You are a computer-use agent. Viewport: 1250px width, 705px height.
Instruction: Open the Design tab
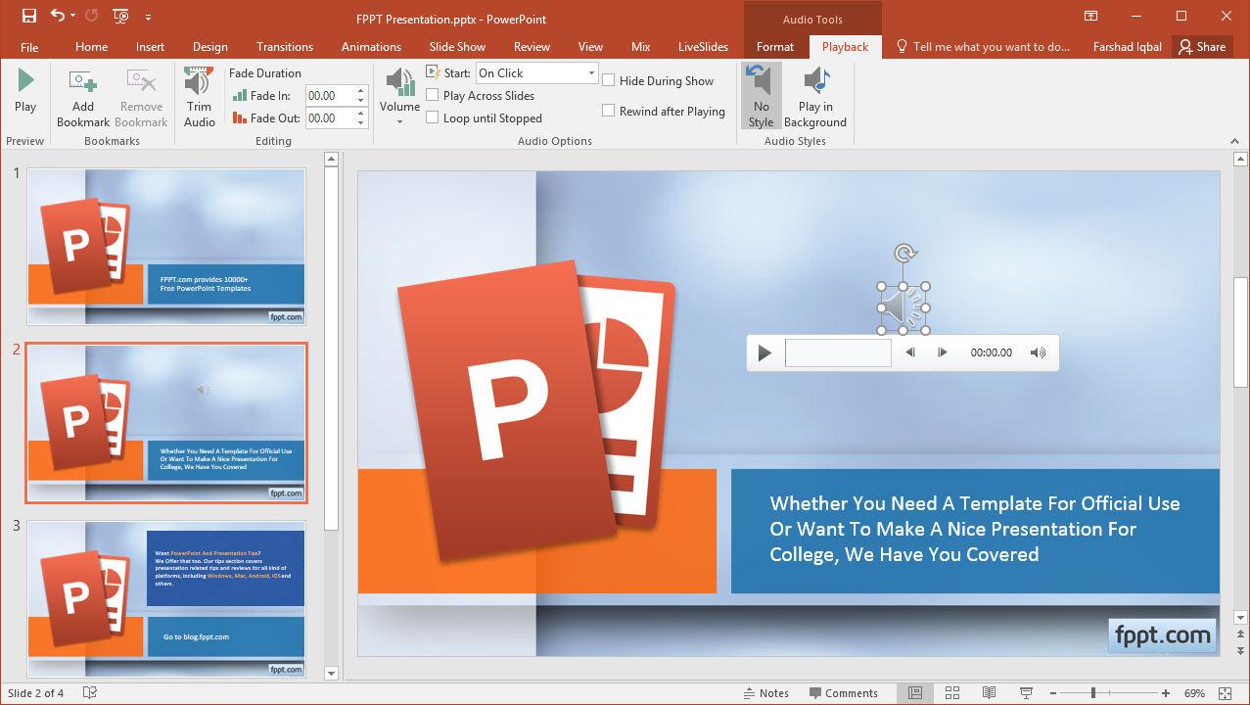210,47
